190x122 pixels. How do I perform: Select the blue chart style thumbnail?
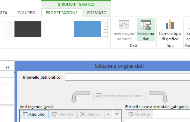click(x=88, y=29)
